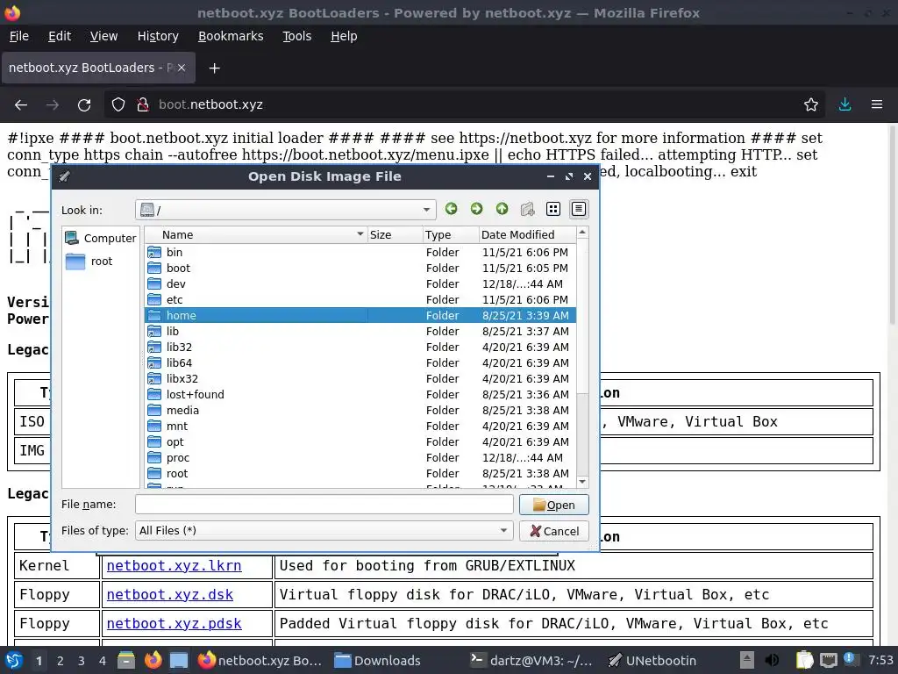
Task: Show site security lock information
Action: [x=143, y=105]
